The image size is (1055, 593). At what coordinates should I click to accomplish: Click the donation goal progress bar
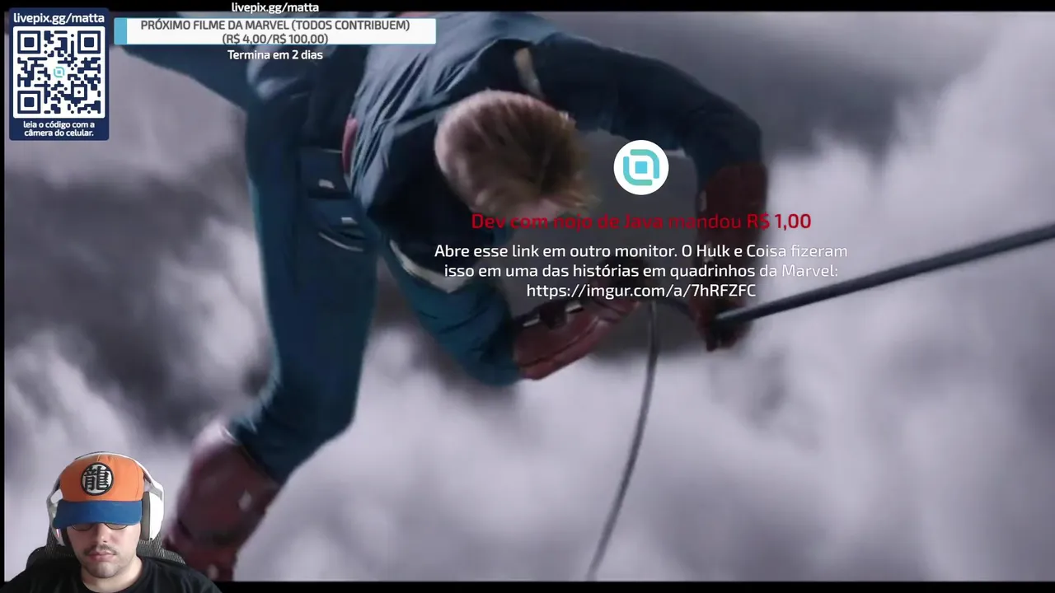click(274, 32)
